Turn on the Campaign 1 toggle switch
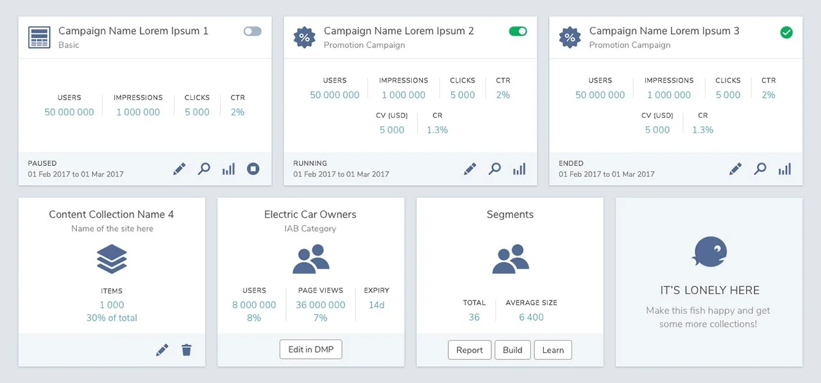This screenshot has height=383, width=821. click(x=253, y=31)
